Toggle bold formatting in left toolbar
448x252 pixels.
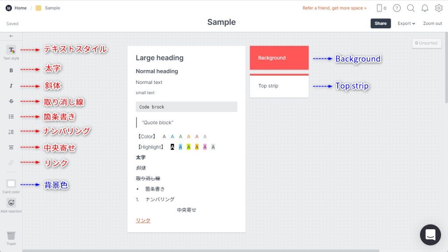click(x=11, y=70)
